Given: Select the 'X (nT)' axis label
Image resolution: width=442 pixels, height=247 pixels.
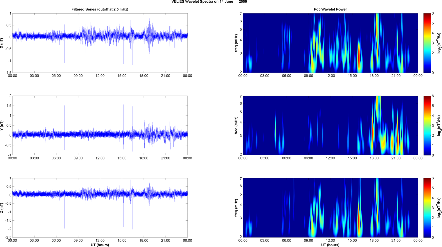Looking at the screenshot, I should 2,43.
